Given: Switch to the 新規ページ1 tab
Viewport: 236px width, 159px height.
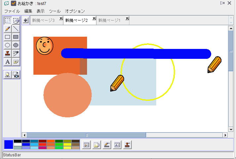Looking at the screenshot, I should click(x=110, y=20).
